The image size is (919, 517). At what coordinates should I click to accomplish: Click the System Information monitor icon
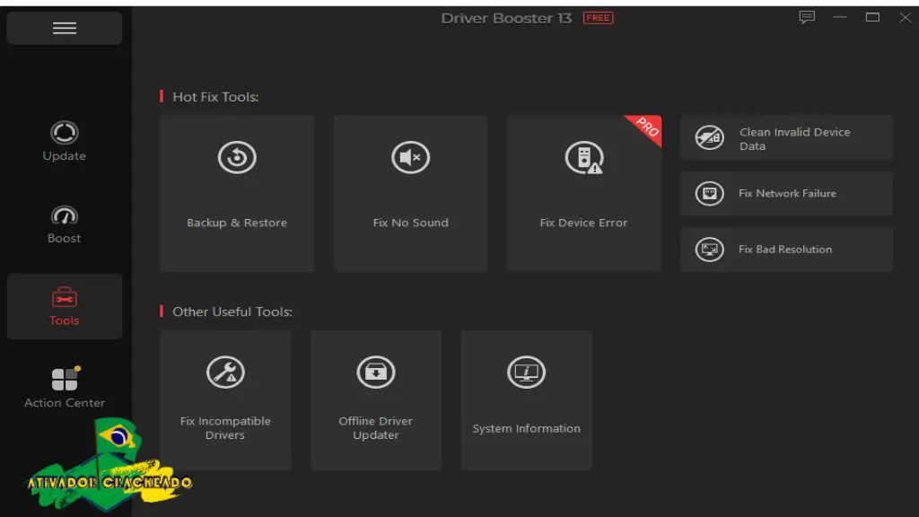tap(526, 372)
